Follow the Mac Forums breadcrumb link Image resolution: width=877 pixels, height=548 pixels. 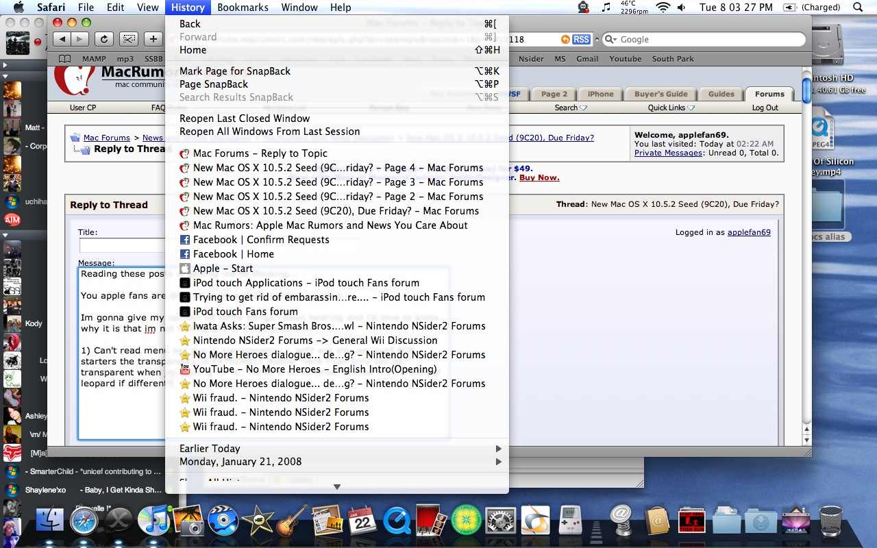(x=106, y=138)
